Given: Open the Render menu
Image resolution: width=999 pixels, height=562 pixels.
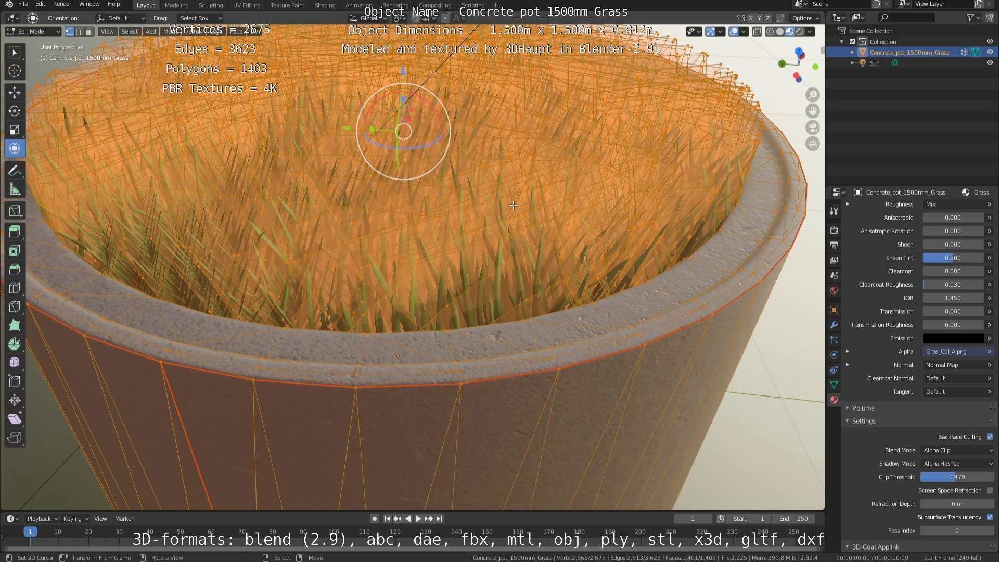Looking at the screenshot, I should point(62,4).
